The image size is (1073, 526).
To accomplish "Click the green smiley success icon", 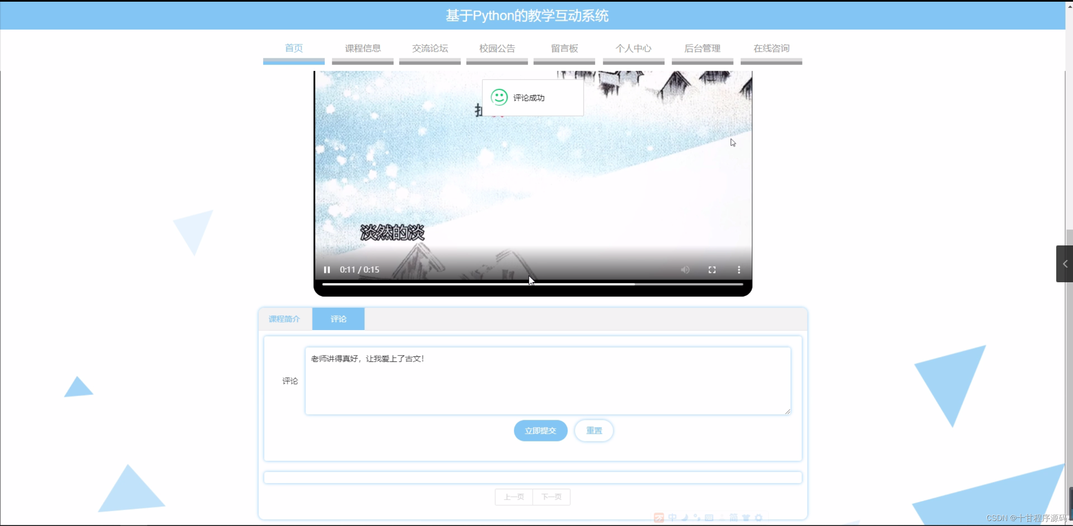I will click(x=499, y=98).
